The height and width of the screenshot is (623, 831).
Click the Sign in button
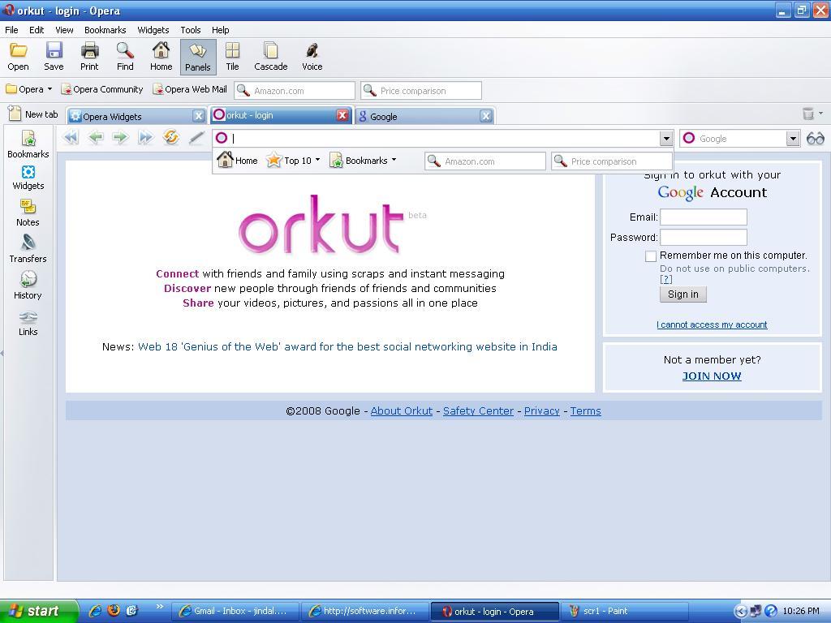[682, 294]
